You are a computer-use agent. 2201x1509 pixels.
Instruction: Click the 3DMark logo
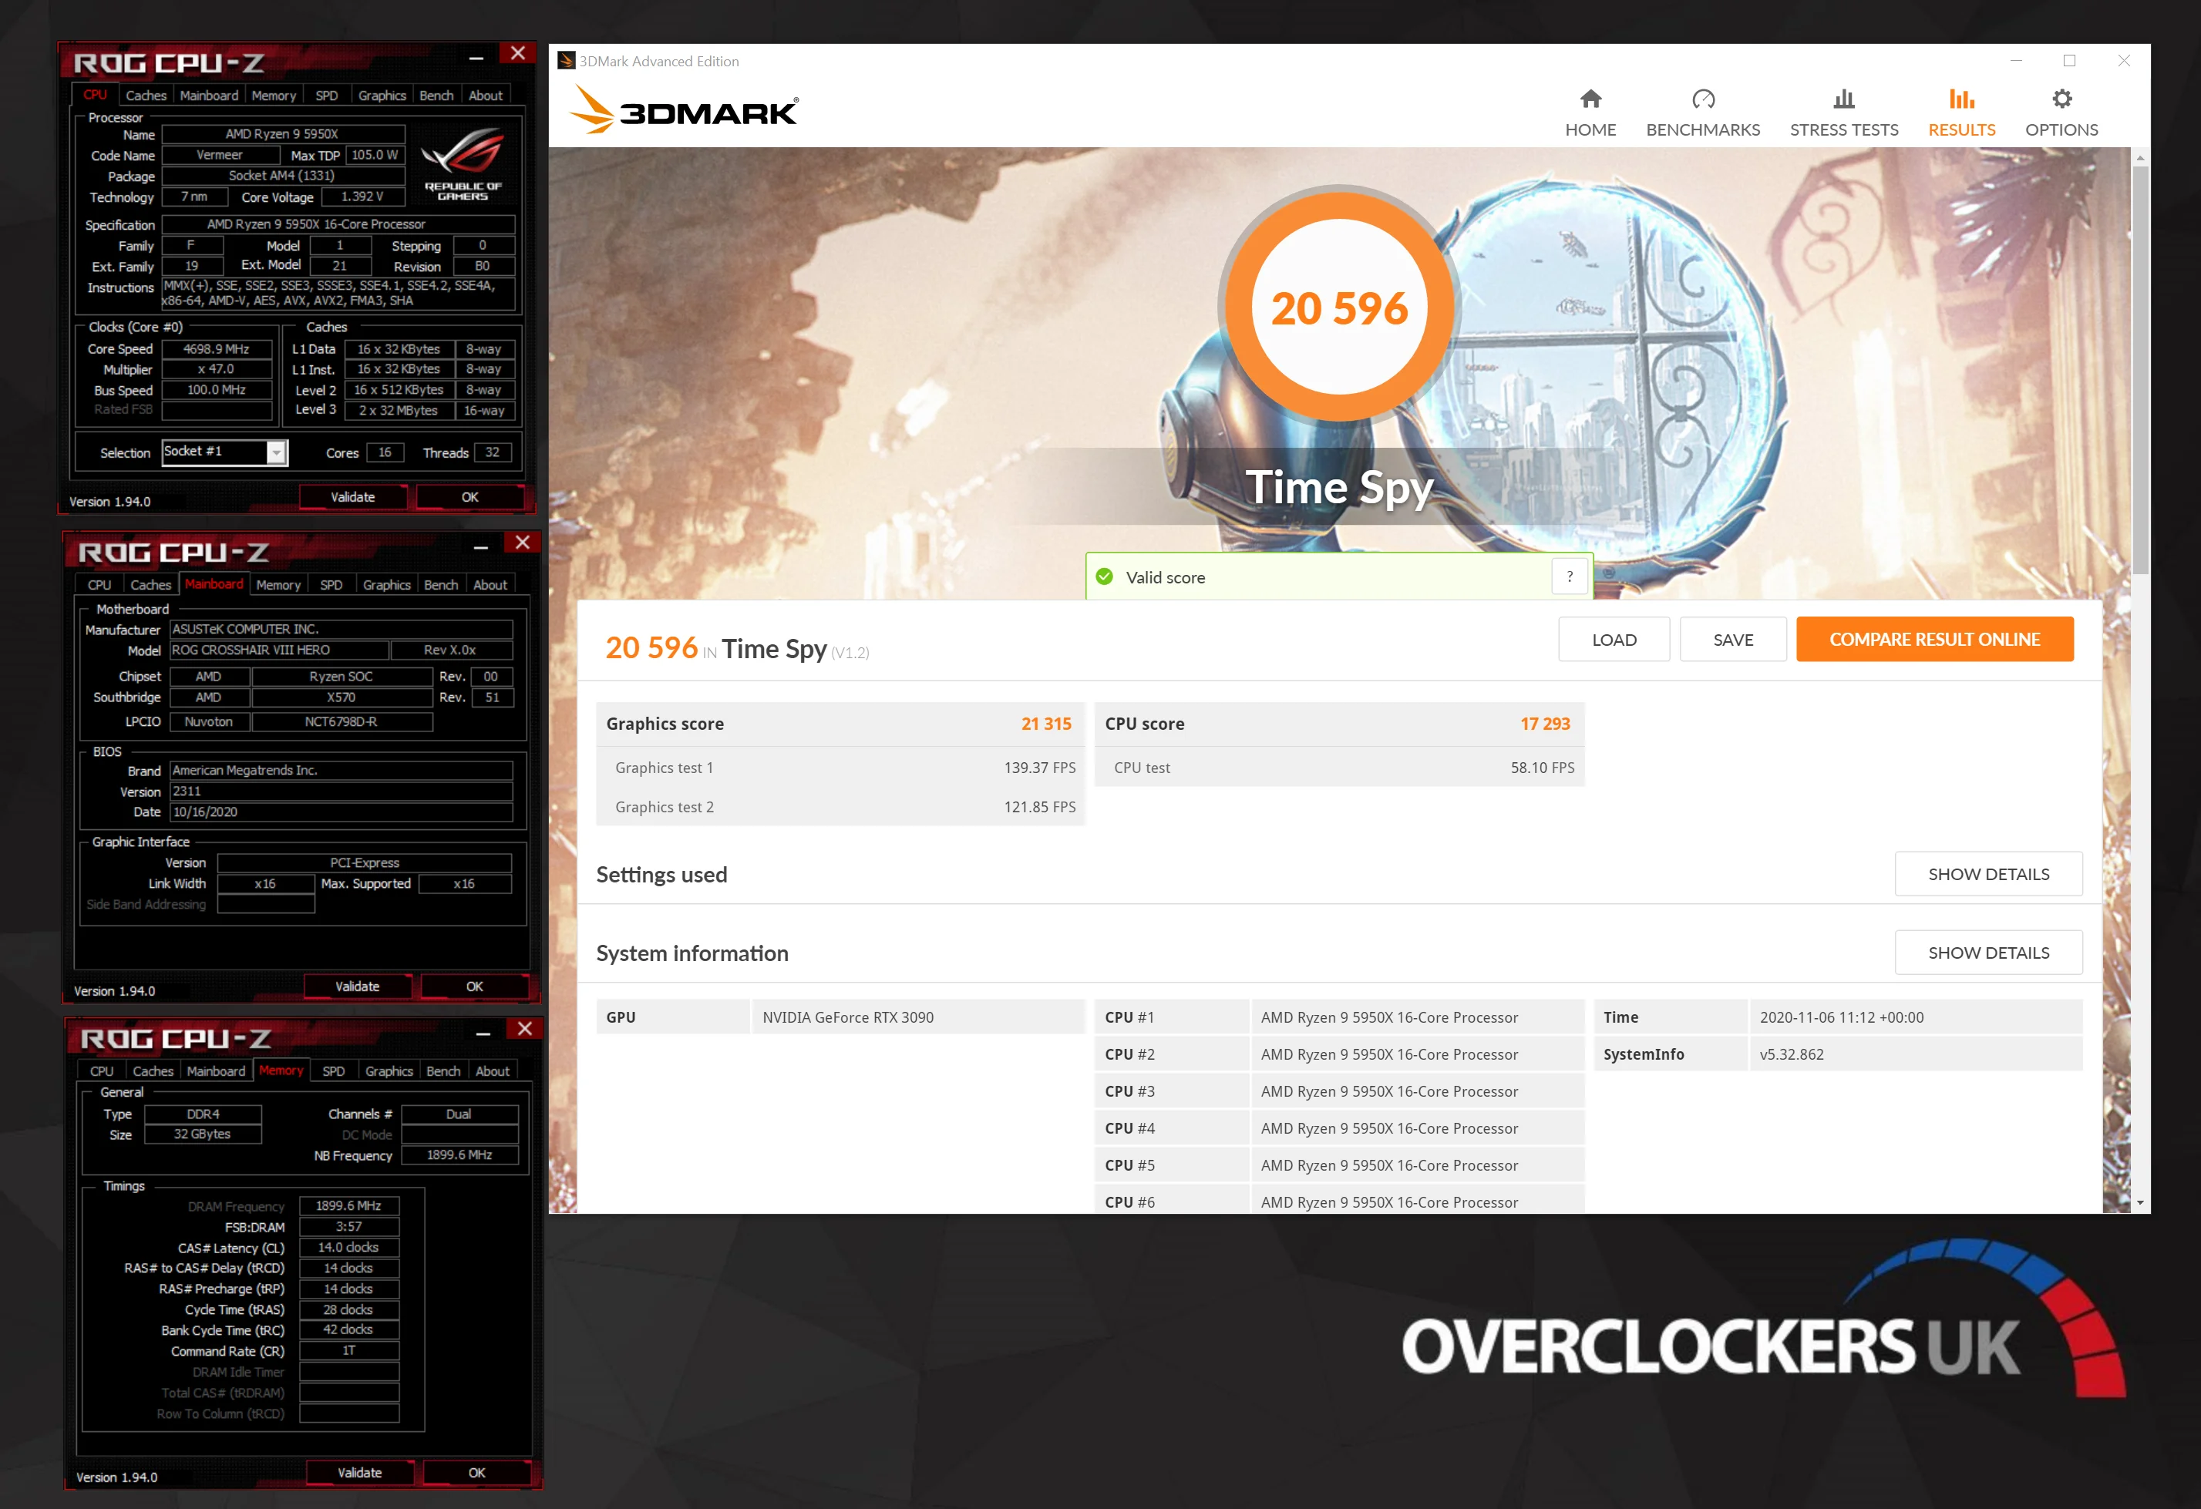[x=684, y=111]
